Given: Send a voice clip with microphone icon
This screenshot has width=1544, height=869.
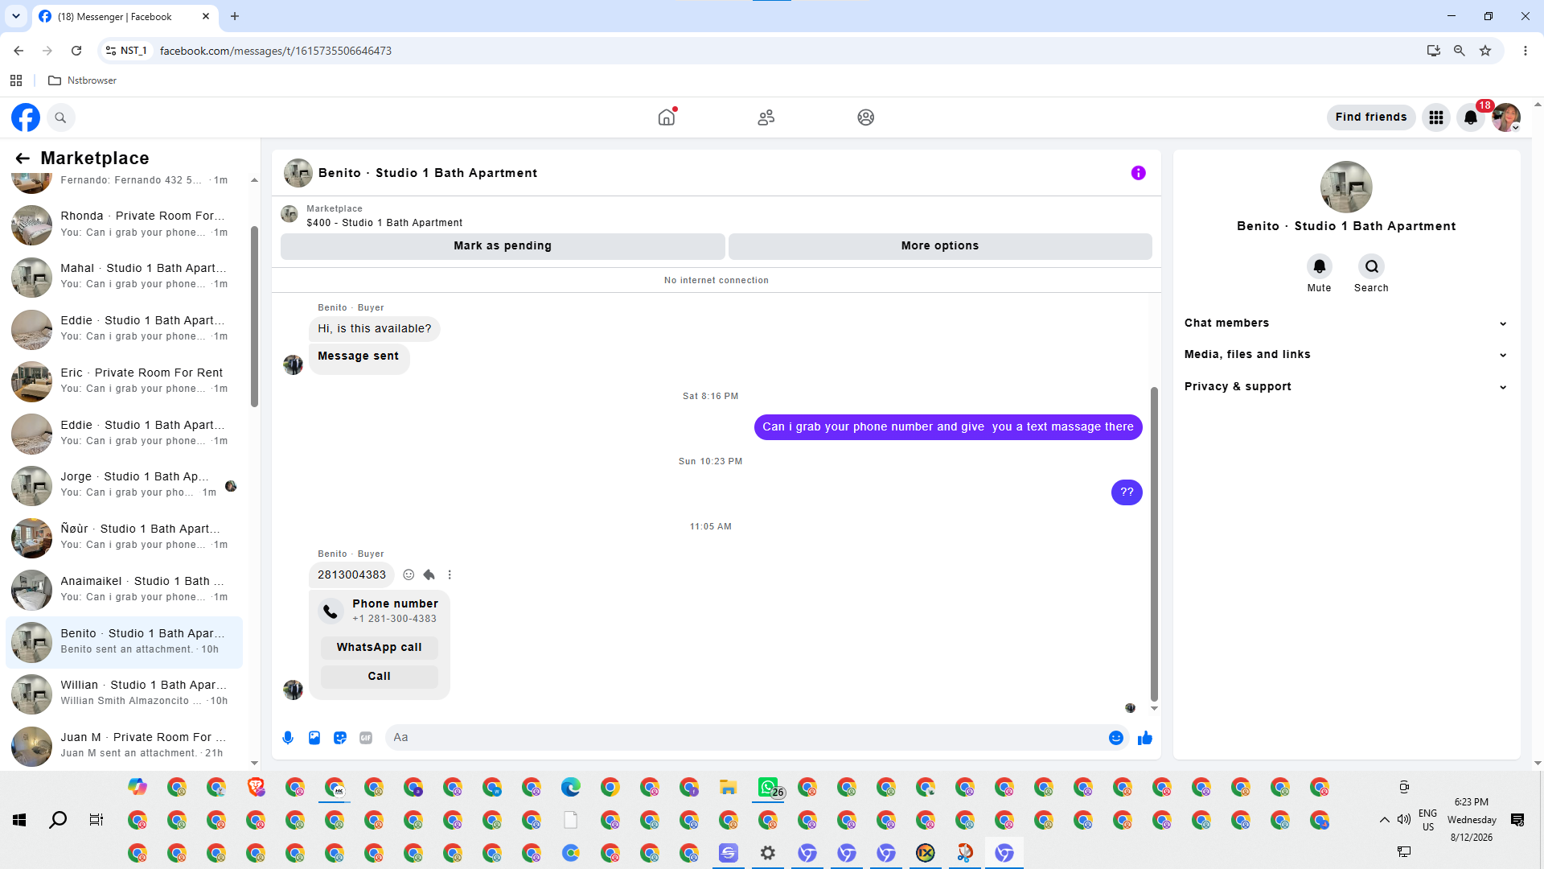Looking at the screenshot, I should 288,738.
